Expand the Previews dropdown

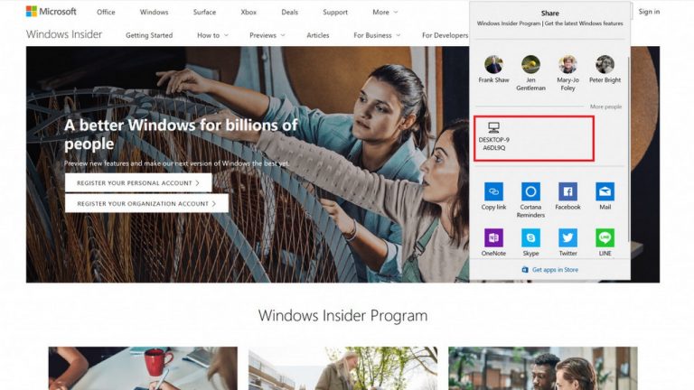point(267,35)
